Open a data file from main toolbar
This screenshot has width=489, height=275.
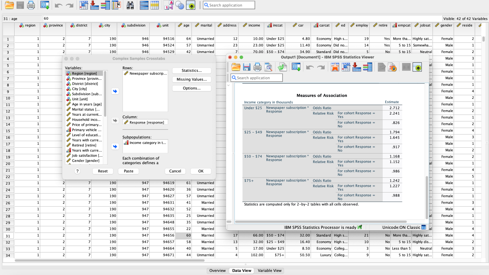click(9, 5)
